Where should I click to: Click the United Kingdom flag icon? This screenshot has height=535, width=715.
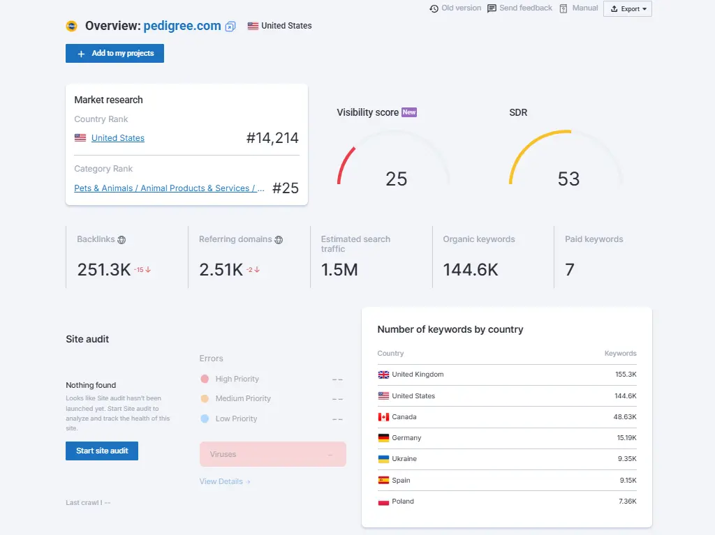tap(383, 375)
